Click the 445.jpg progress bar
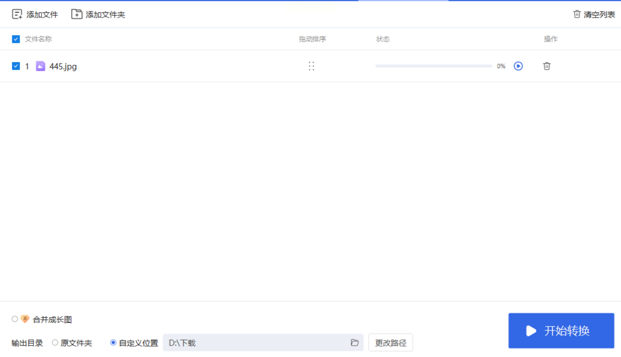Image resolution: width=621 pixels, height=357 pixels. tap(434, 66)
